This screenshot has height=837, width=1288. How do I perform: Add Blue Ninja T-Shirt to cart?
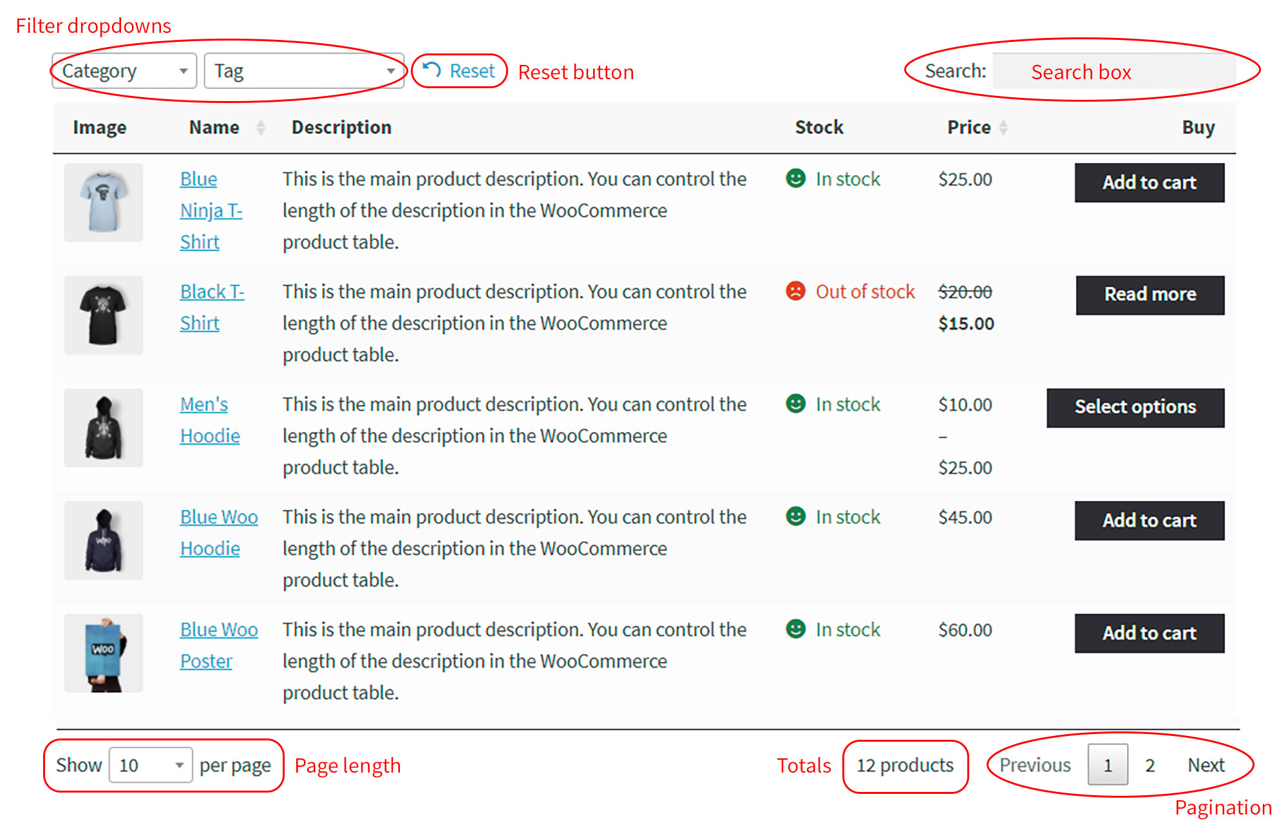1150,183
